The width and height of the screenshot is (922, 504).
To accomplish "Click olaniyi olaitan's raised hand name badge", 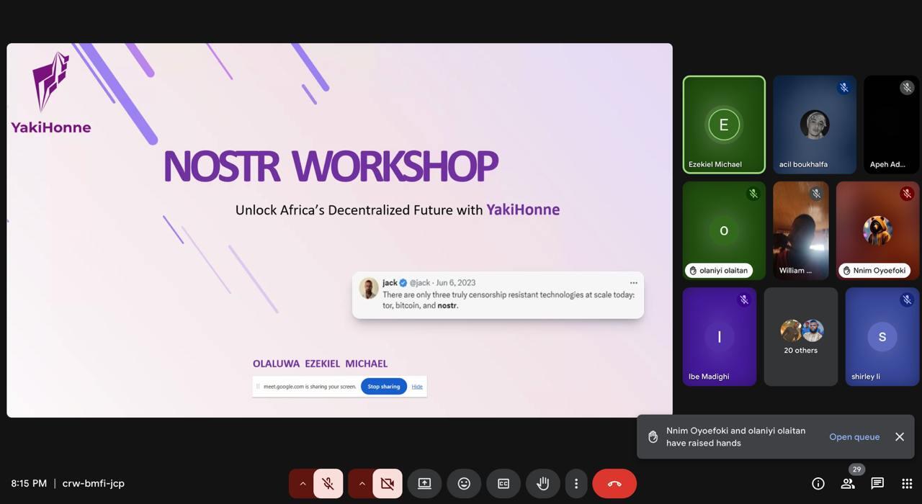I will (718, 271).
